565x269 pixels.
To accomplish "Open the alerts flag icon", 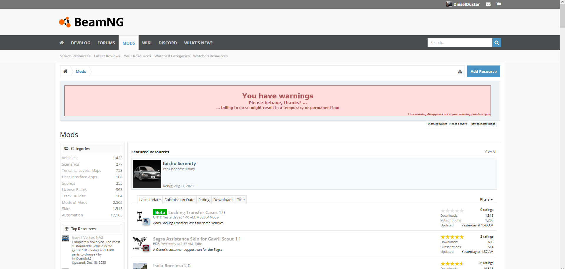I will pos(499,4).
